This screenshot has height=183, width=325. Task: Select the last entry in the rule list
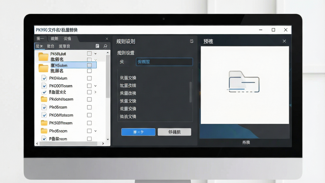128,116
